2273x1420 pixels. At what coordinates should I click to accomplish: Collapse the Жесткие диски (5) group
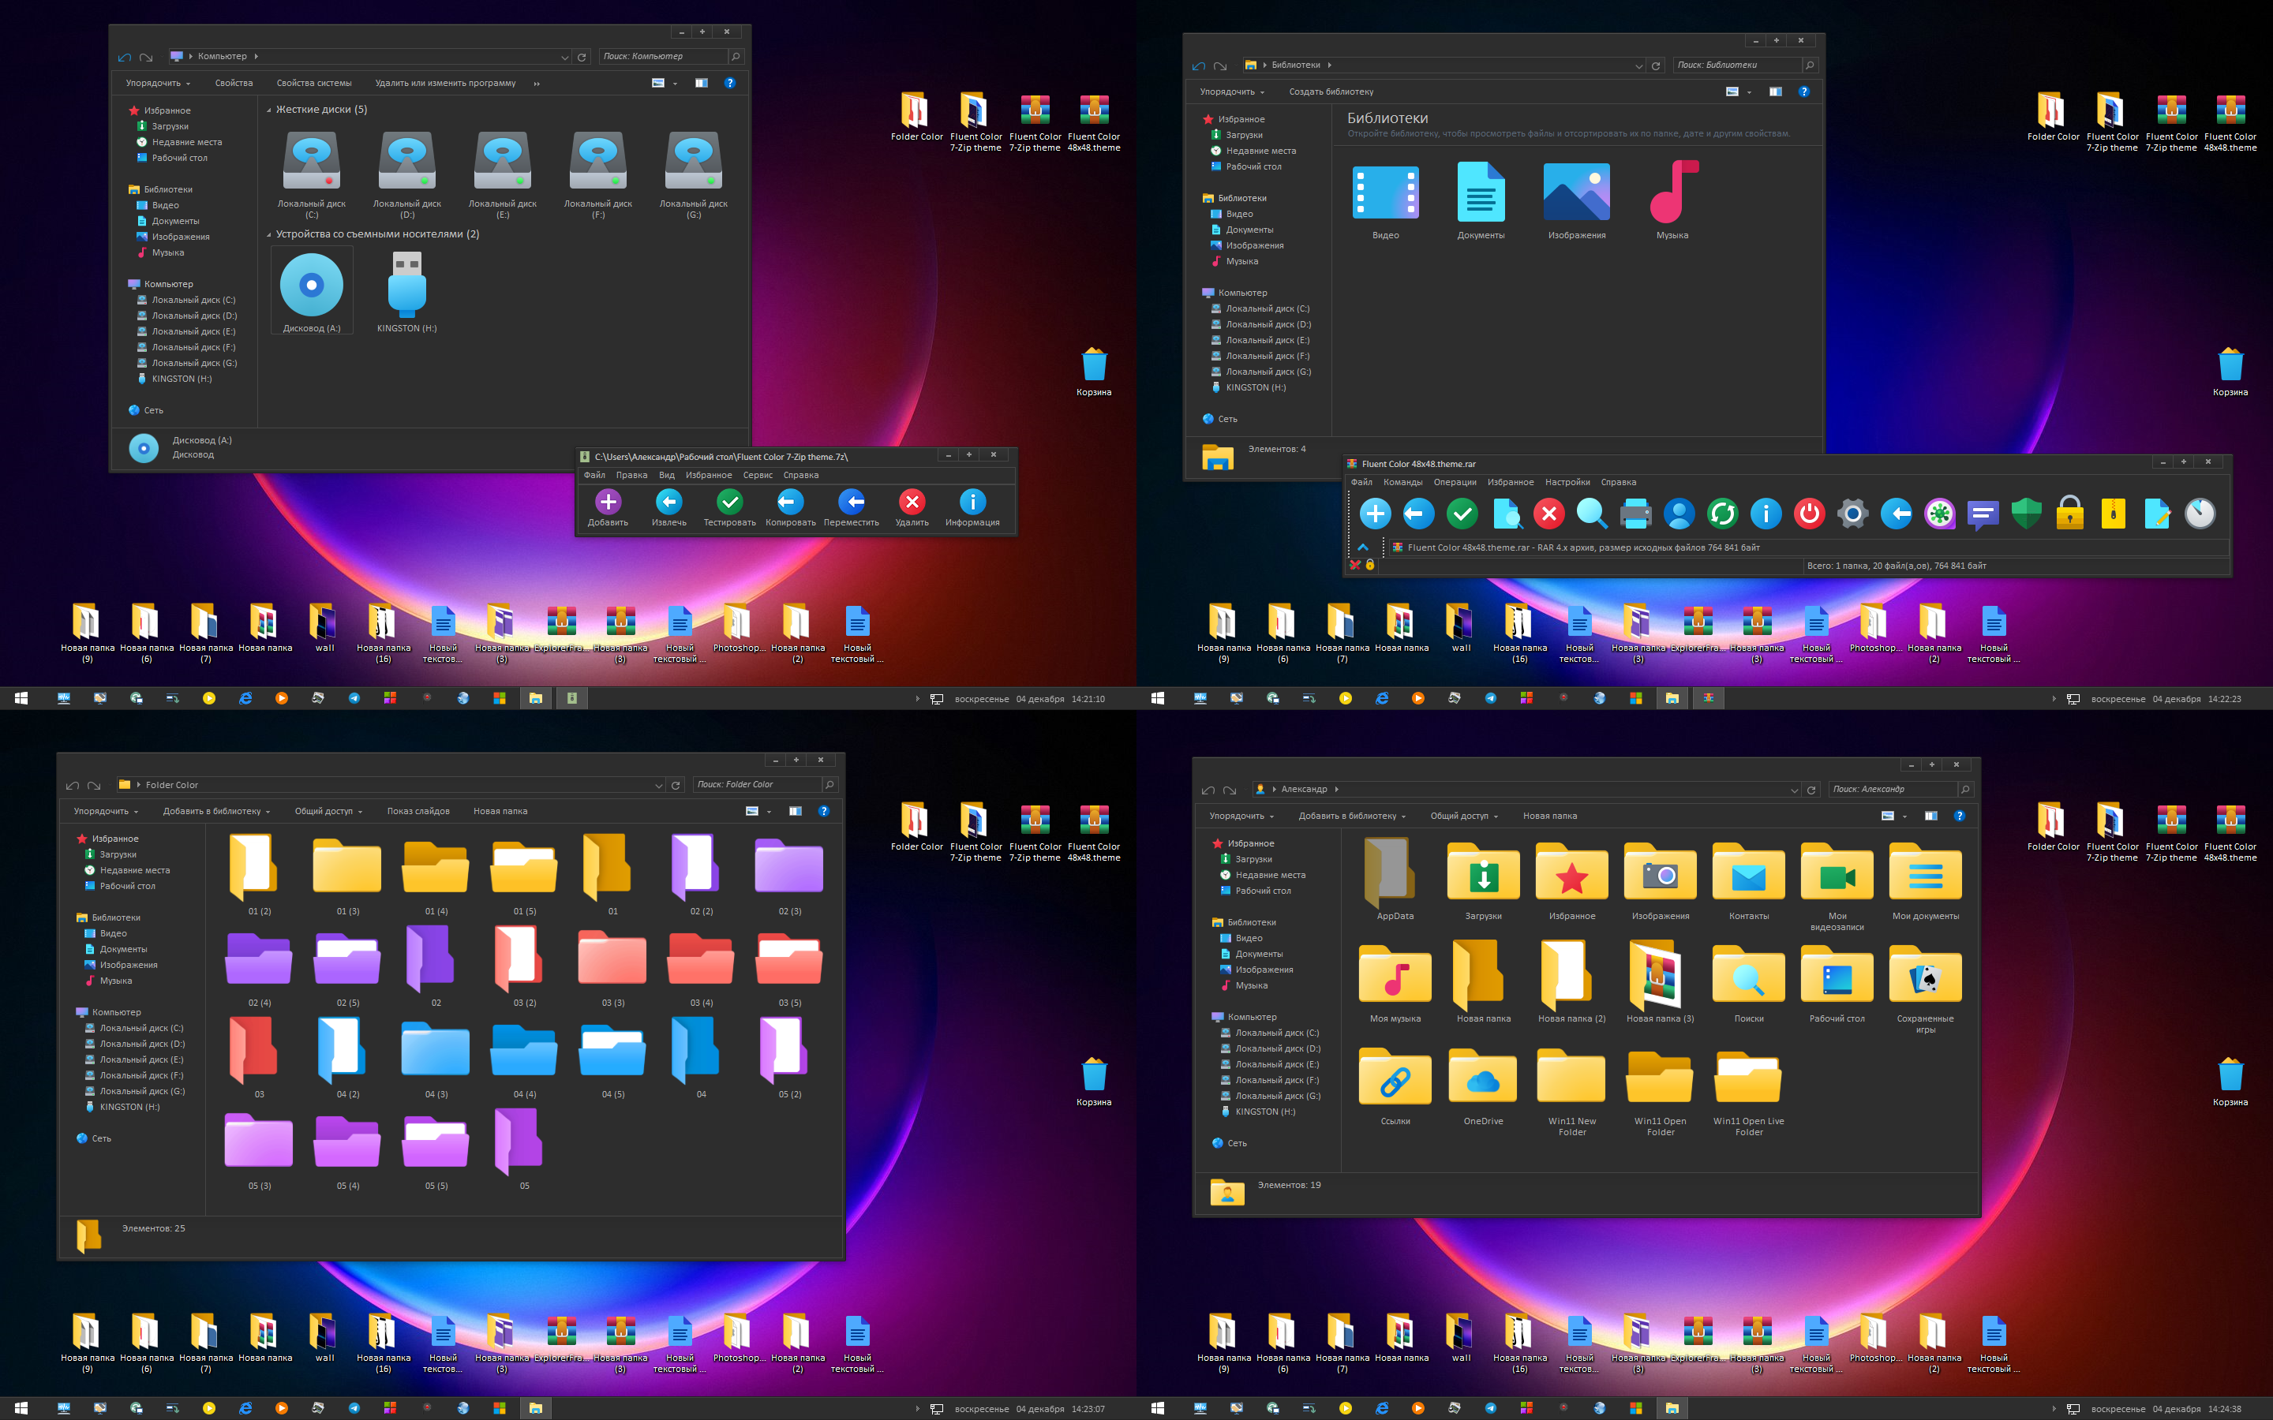(268, 110)
